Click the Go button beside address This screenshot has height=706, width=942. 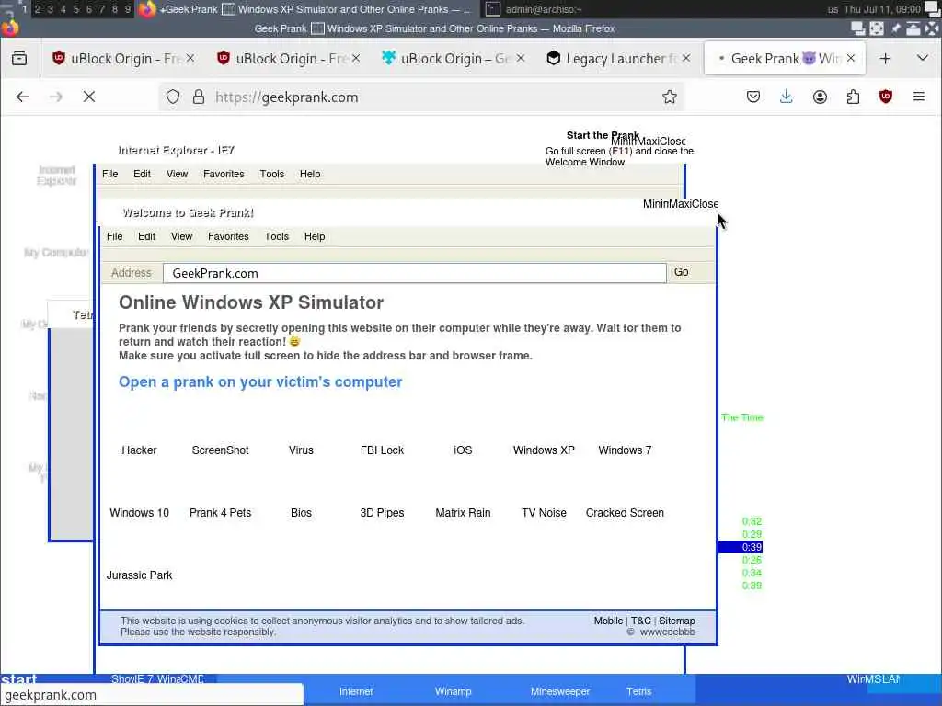[682, 272]
